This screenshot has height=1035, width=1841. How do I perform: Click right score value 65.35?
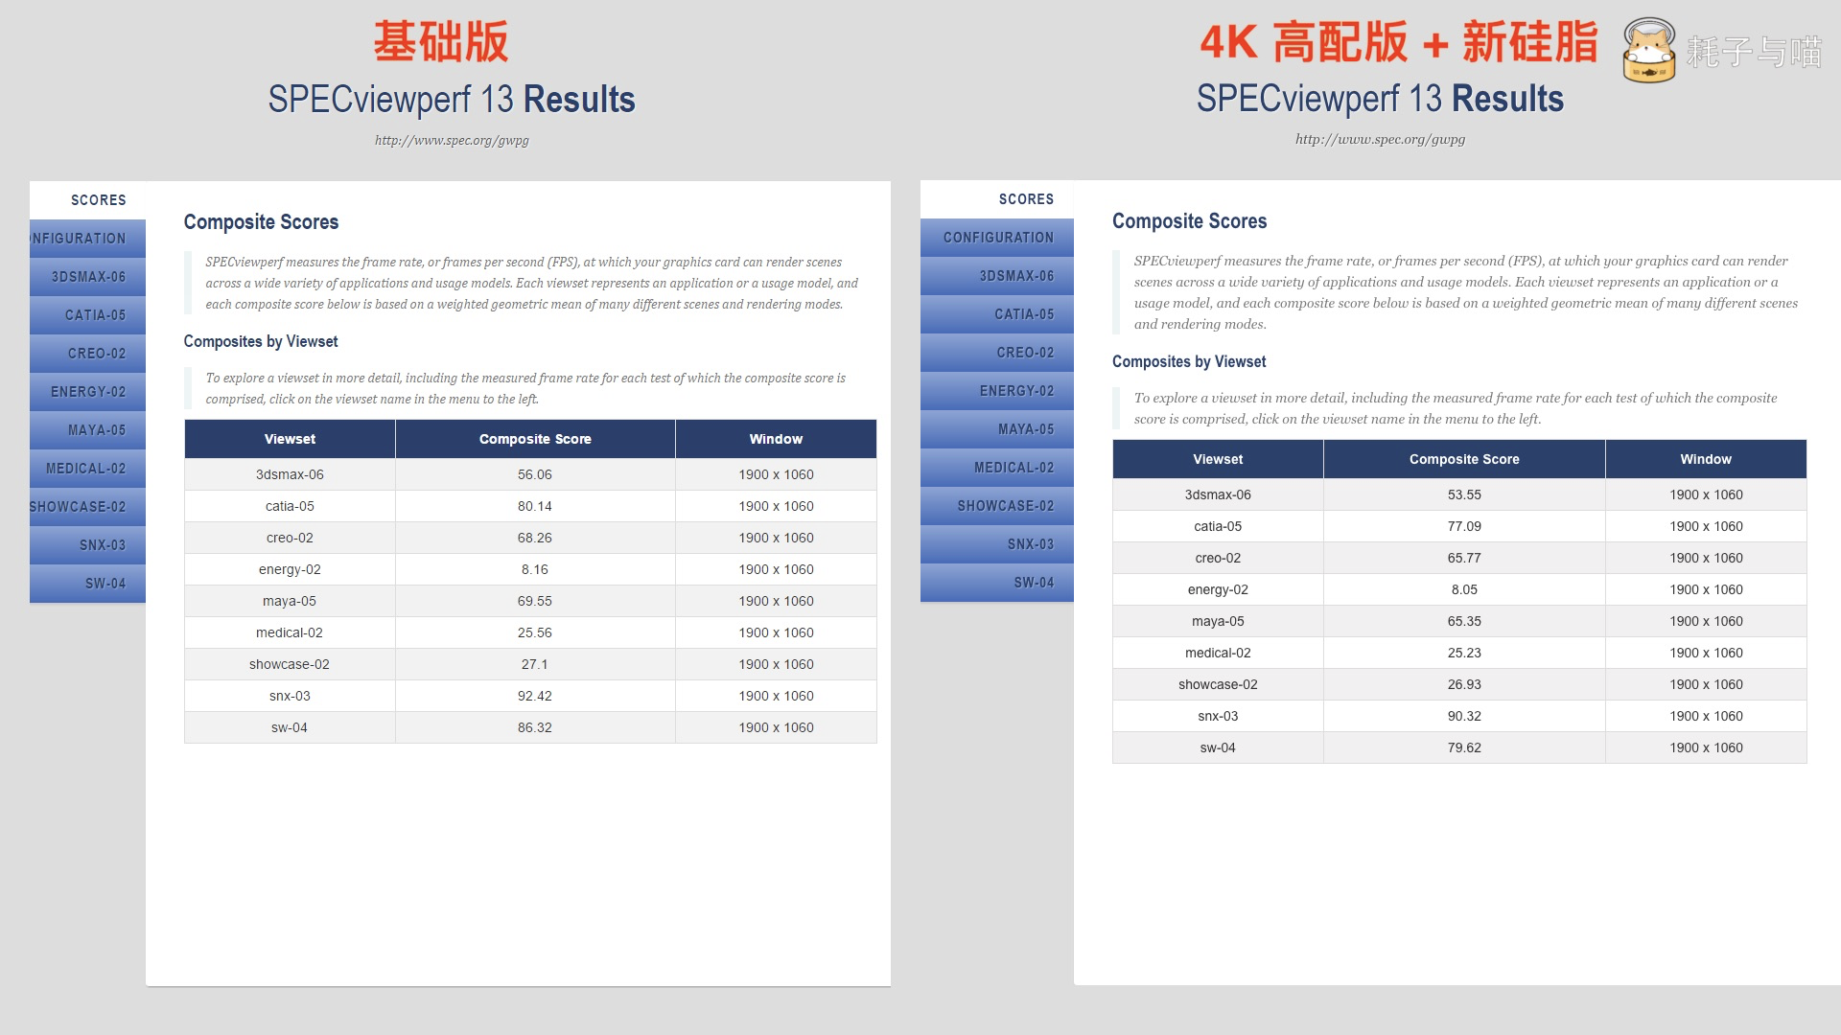(x=1464, y=621)
